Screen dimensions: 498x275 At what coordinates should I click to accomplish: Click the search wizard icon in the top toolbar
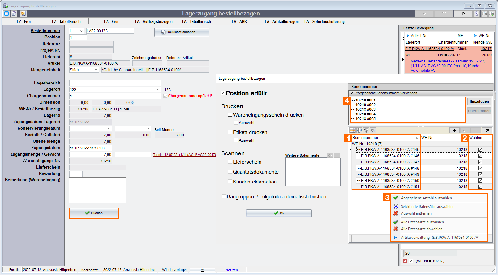click(x=23, y=14)
